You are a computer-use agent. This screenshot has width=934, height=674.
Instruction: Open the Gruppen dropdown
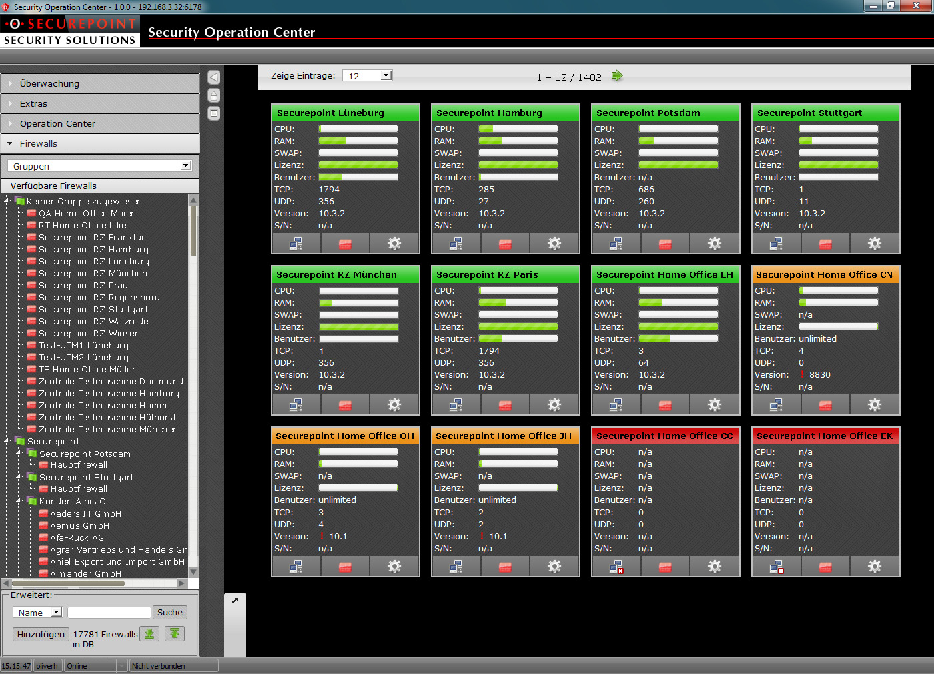100,165
